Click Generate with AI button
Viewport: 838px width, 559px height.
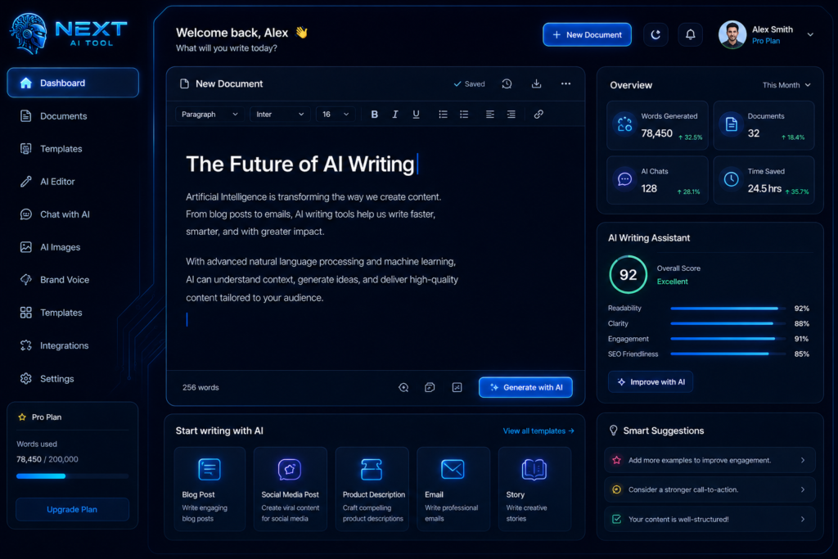pos(525,387)
